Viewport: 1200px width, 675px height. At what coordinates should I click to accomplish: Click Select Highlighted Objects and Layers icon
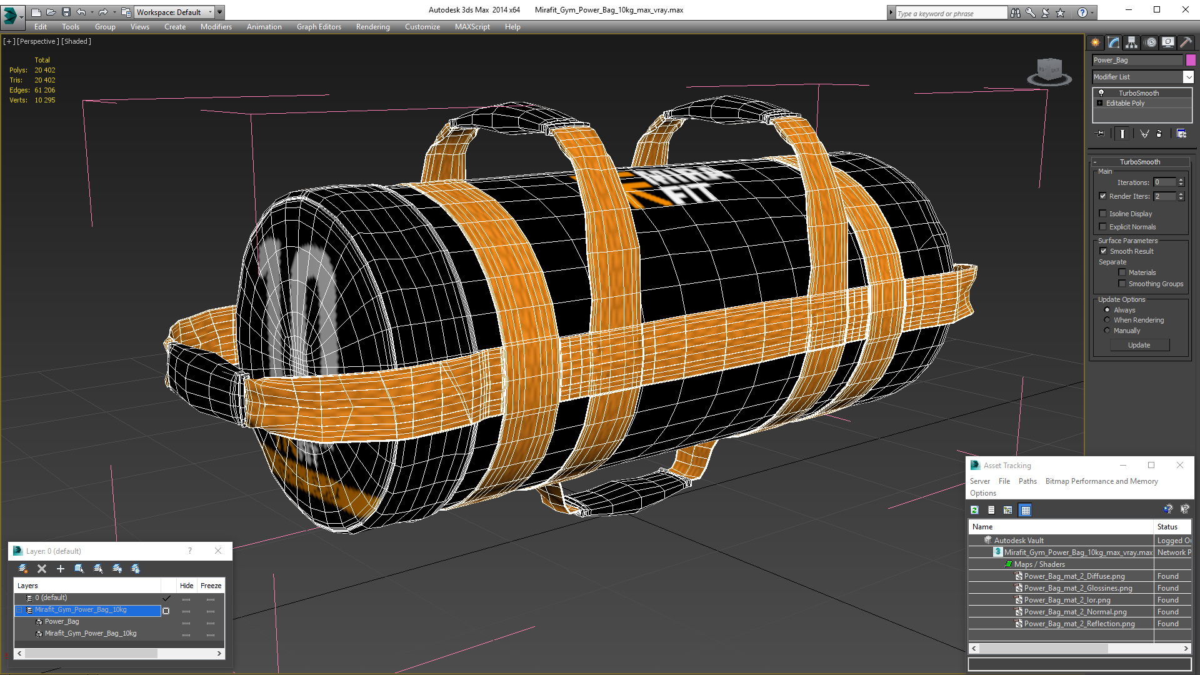(79, 569)
